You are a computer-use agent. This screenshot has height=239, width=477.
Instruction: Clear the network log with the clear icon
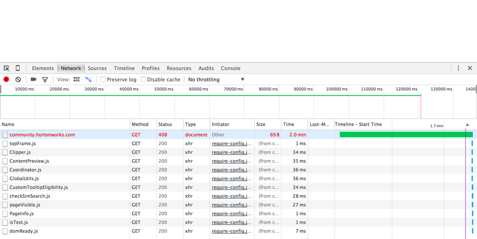pos(18,80)
